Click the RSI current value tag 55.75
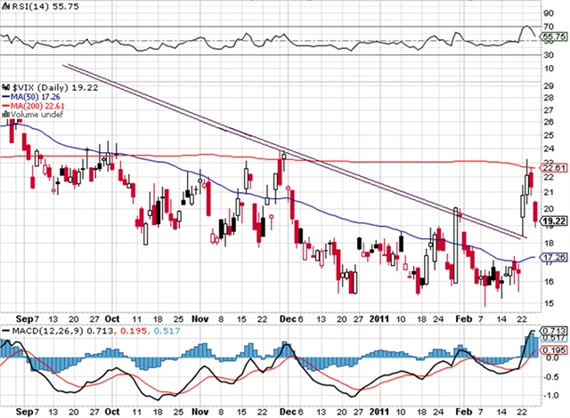This screenshot has width=570, height=418. (554, 36)
